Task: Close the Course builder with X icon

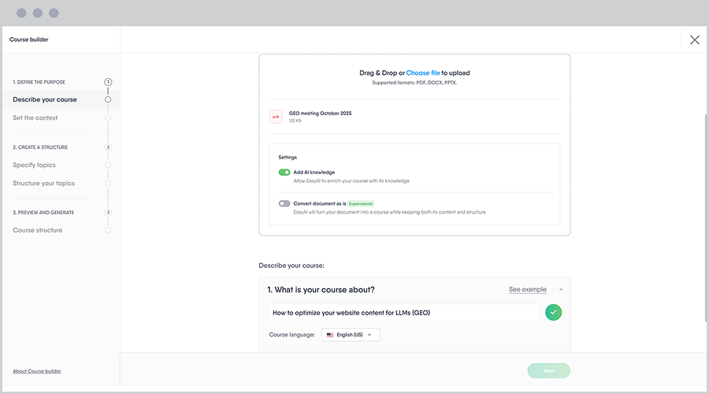Action: pyautogui.click(x=694, y=40)
